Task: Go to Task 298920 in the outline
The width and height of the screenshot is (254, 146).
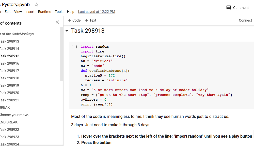Action: tap(10, 93)
